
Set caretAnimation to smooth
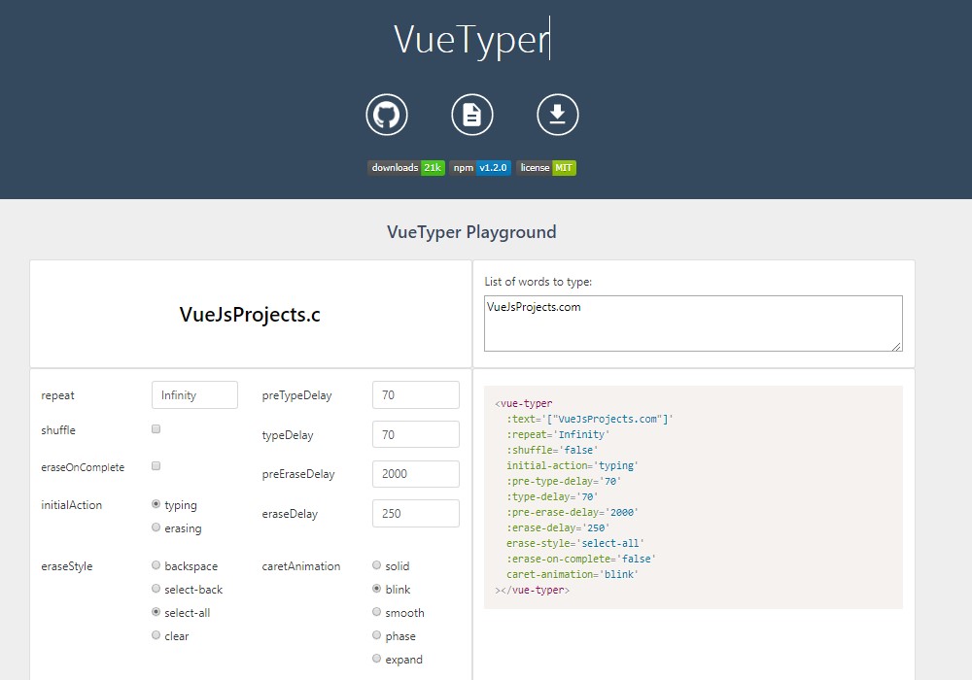tap(377, 612)
